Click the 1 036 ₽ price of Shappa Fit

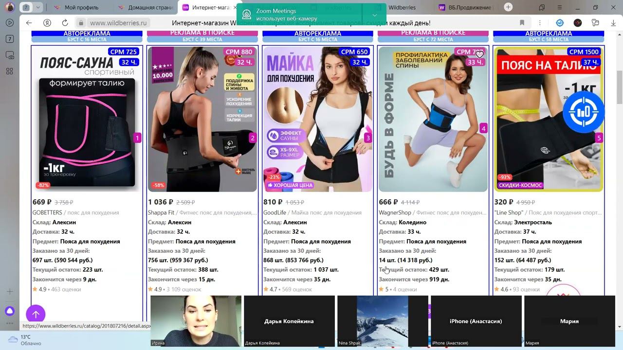point(161,202)
